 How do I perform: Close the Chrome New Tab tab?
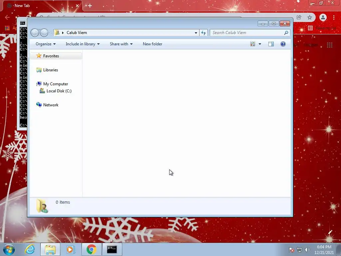77,6
